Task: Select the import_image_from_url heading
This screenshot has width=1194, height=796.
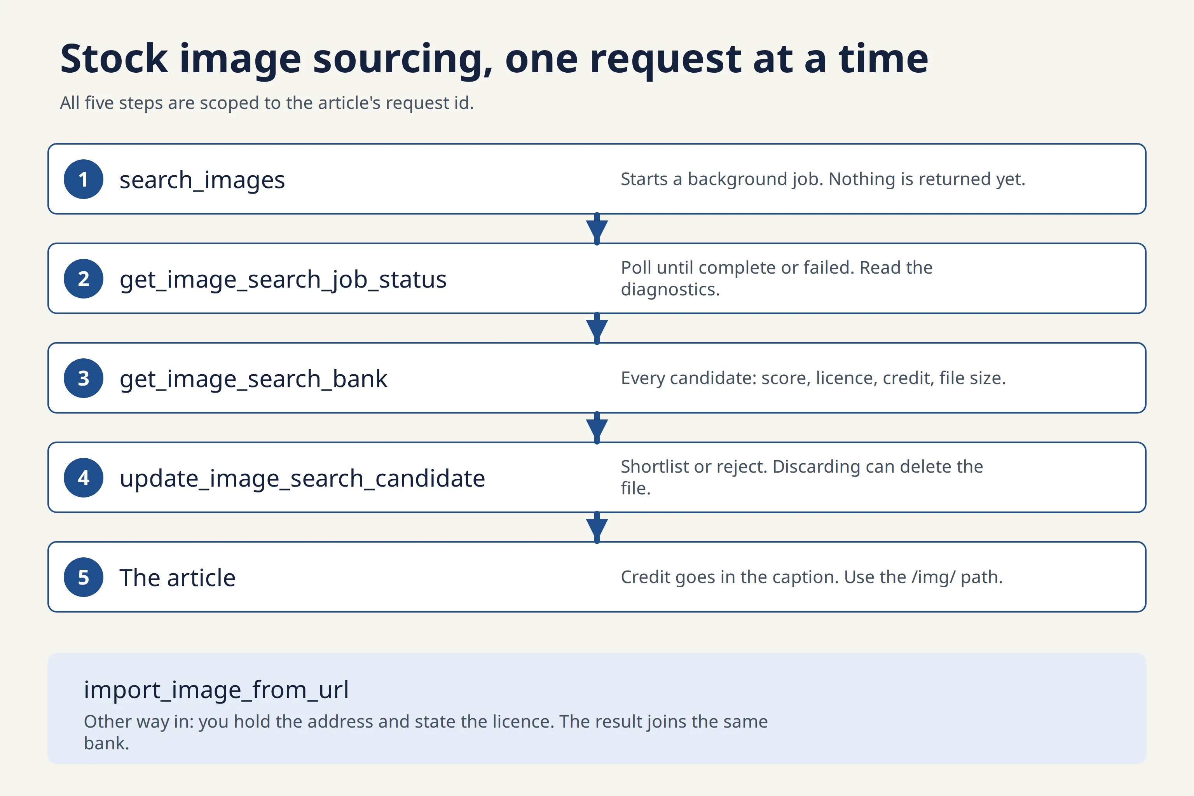Action: click(216, 690)
